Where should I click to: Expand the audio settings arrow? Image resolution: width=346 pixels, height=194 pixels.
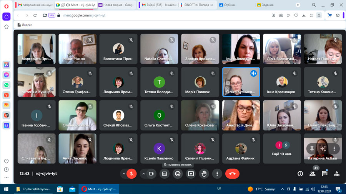pyautogui.click(x=124, y=174)
